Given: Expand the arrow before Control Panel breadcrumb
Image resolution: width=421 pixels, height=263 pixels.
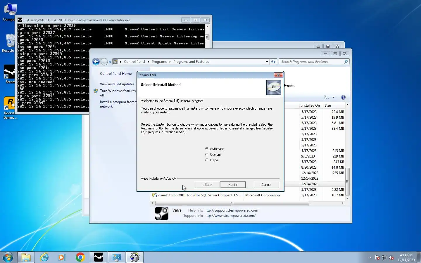Looking at the screenshot, I should coord(120,62).
